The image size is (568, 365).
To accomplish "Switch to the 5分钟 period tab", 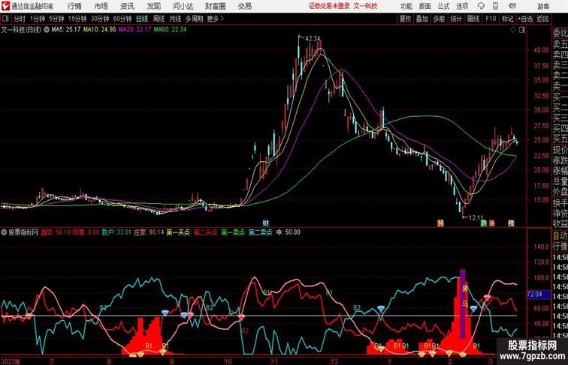I will [x=56, y=19].
